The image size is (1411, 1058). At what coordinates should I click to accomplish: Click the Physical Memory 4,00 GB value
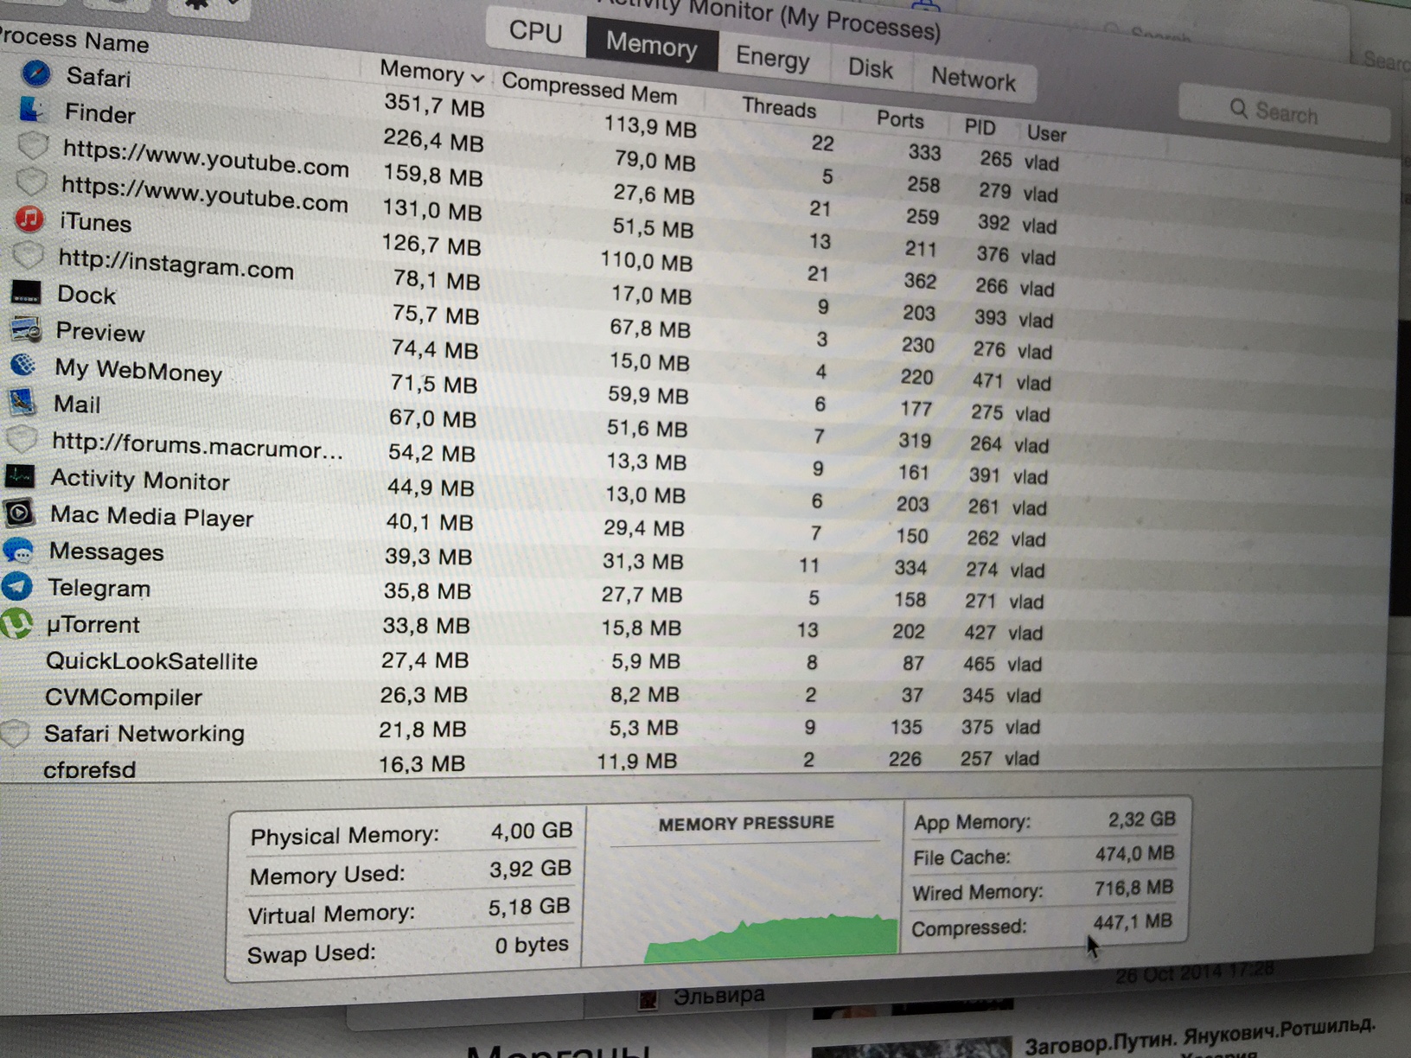(x=532, y=831)
